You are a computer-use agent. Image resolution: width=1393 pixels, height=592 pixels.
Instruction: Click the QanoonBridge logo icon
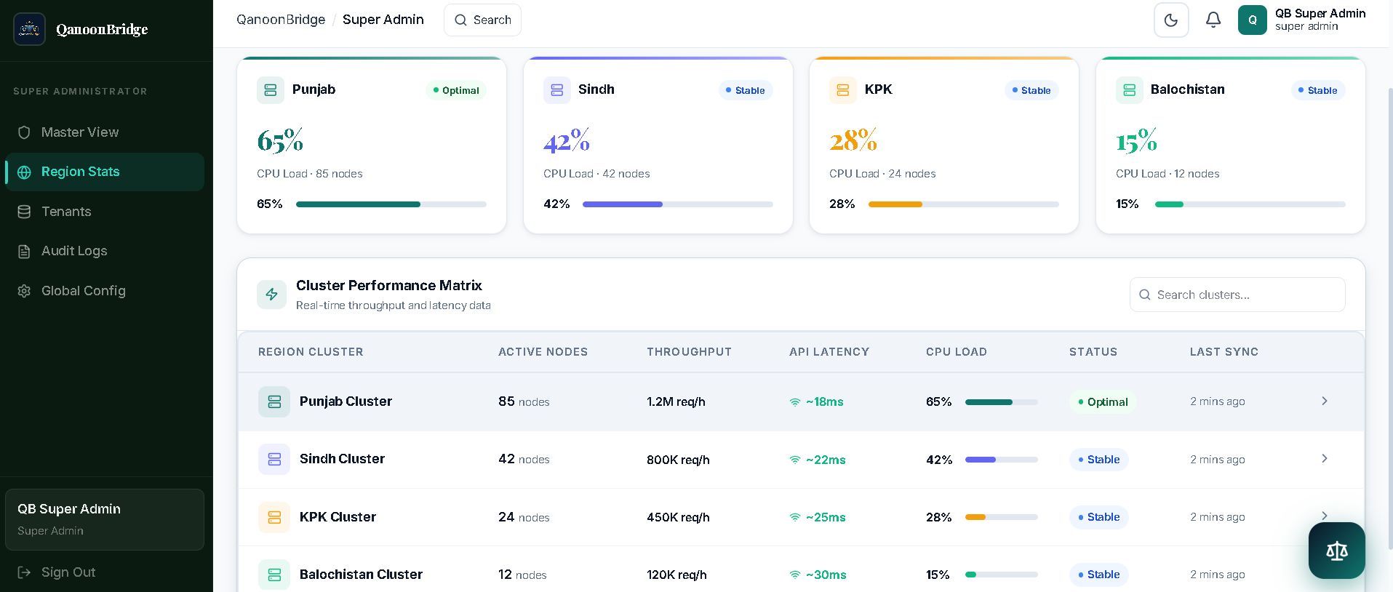pyautogui.click(x=29, y=29)
